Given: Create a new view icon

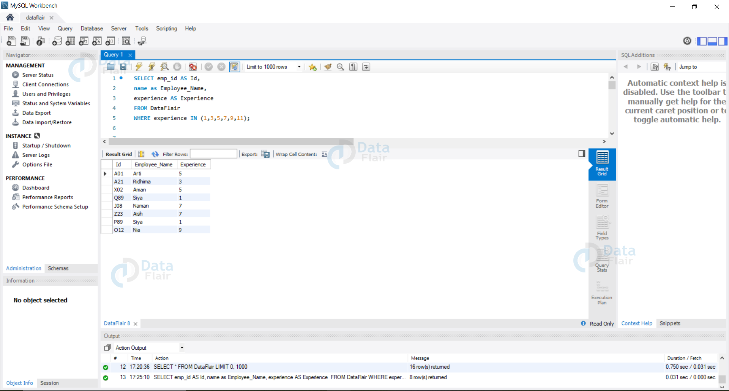Looking at the screenshot, I should [84, 41].
